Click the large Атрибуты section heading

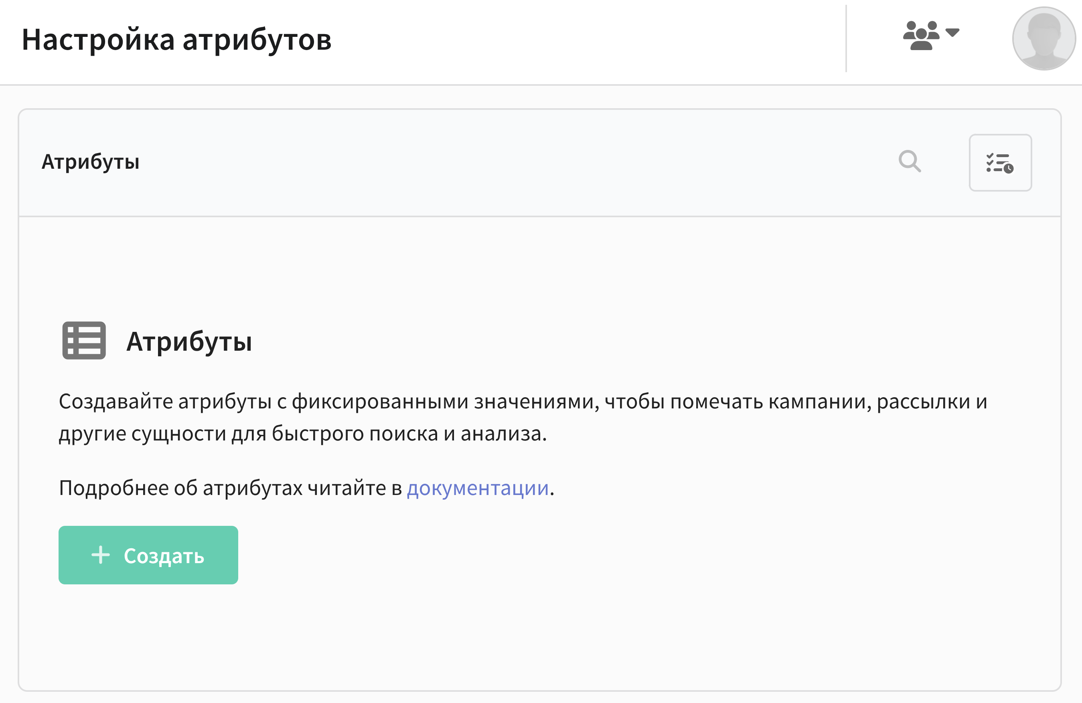[188, 341]
